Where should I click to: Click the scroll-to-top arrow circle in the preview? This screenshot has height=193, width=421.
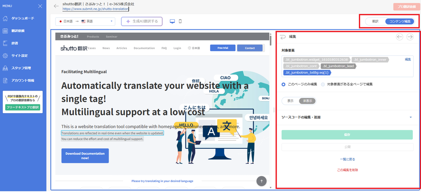[261, 181]
